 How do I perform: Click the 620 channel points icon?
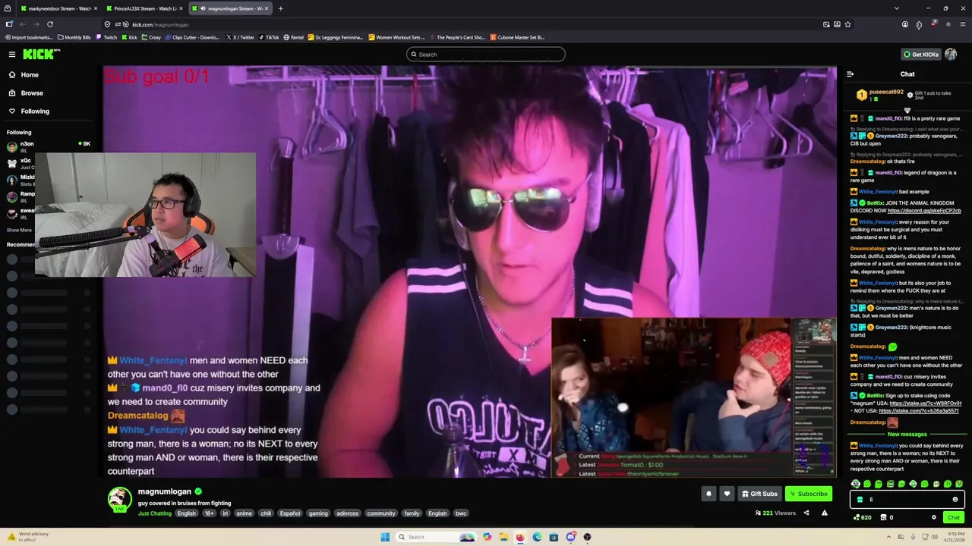[862, 517]
